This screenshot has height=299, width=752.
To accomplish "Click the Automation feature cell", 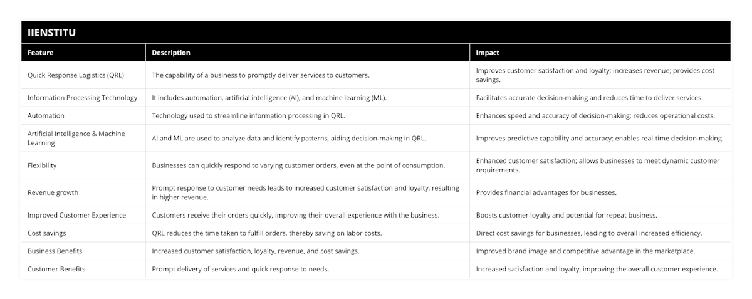I will pyautogui.click(x=46, y=116).
